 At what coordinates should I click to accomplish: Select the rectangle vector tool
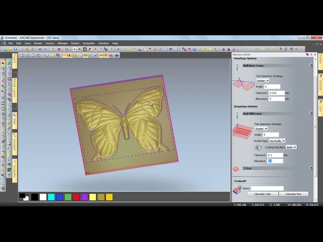click(3, 103)
